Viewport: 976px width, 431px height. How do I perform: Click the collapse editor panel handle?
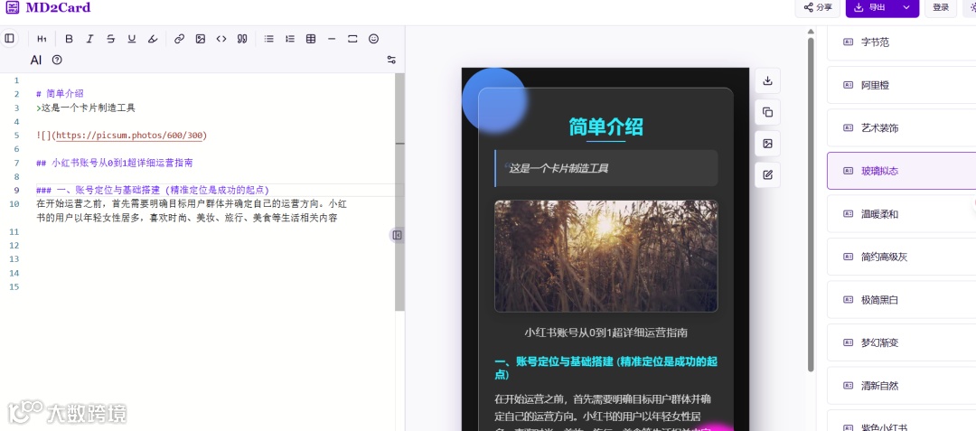coord(397,235)
